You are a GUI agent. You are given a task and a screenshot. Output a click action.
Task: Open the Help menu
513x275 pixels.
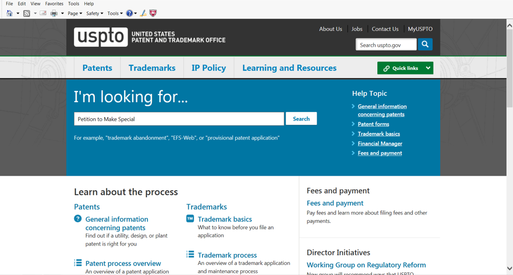(x=89, y=4)
